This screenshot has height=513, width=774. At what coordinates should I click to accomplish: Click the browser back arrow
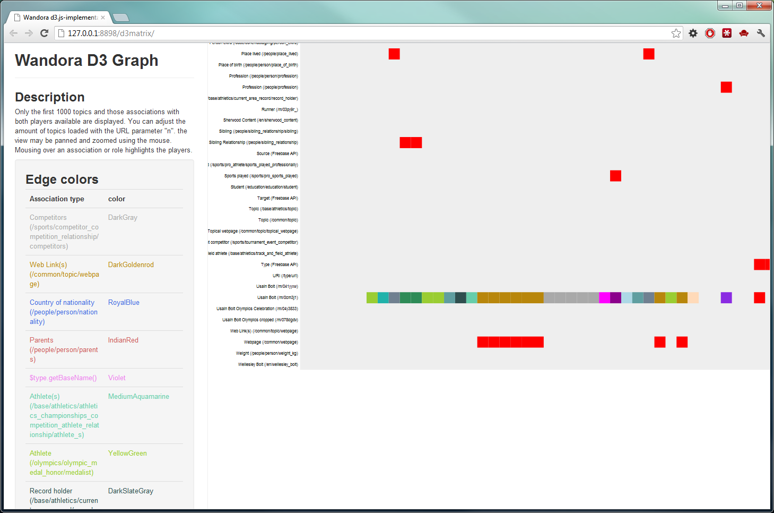(x=14, y=33)
